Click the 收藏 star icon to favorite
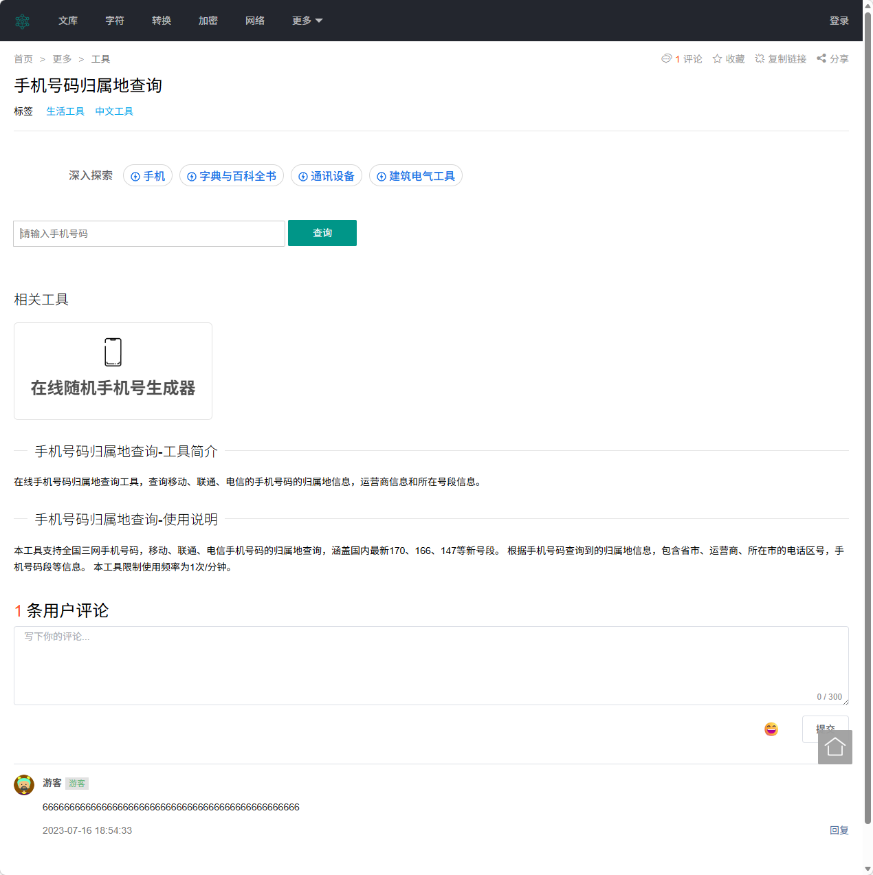Image resolution: width=873 pixels, height=875 pixels. 728,58
